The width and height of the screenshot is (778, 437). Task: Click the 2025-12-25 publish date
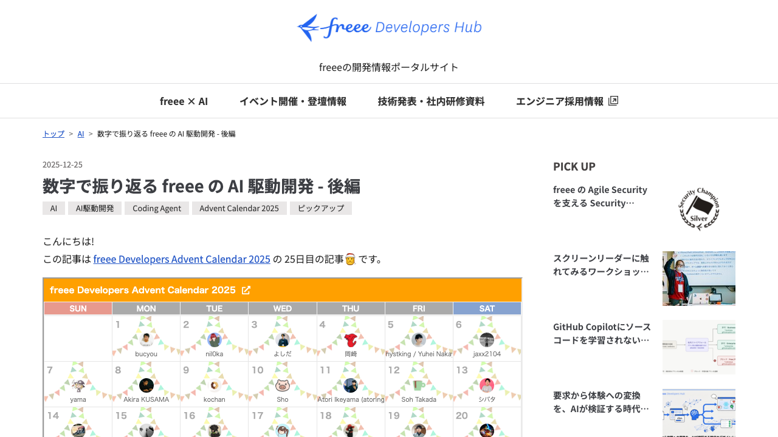(63, 164)
